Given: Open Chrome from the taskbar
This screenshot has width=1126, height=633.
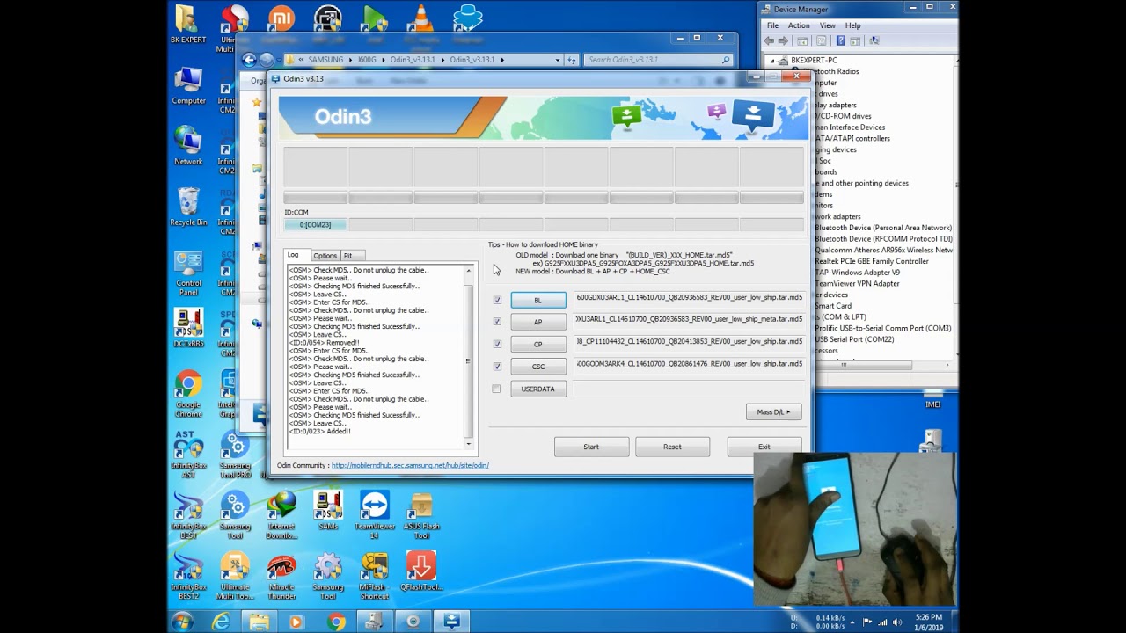Looking at the screenshot, I should click(337, 622).
